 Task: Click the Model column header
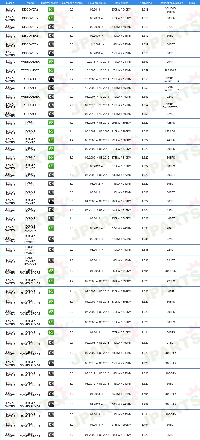click(x=30, y=3)
